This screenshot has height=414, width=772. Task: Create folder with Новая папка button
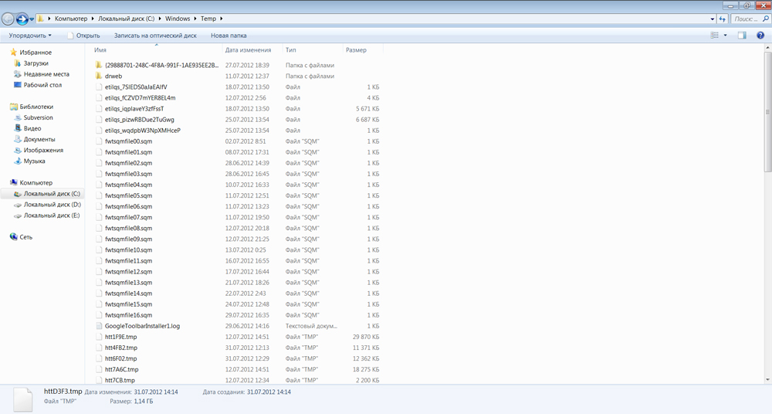pyautogui.click(x=229, y=36)
